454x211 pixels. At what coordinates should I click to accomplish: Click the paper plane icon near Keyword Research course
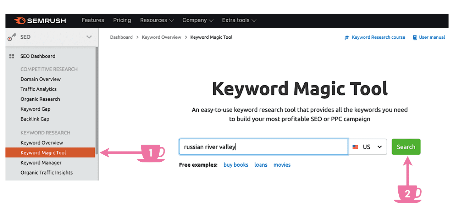[x=347, y=37]
